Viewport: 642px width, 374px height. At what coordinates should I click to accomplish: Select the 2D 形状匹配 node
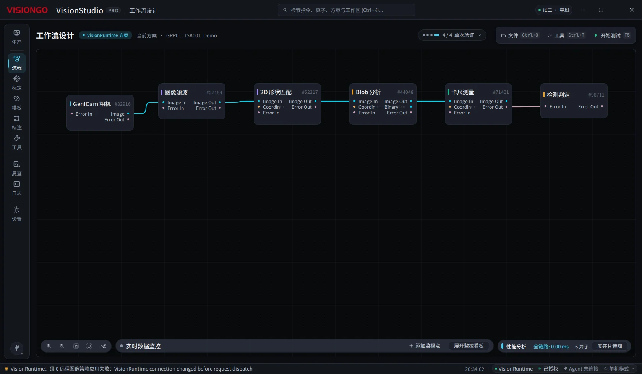point(287,104)
